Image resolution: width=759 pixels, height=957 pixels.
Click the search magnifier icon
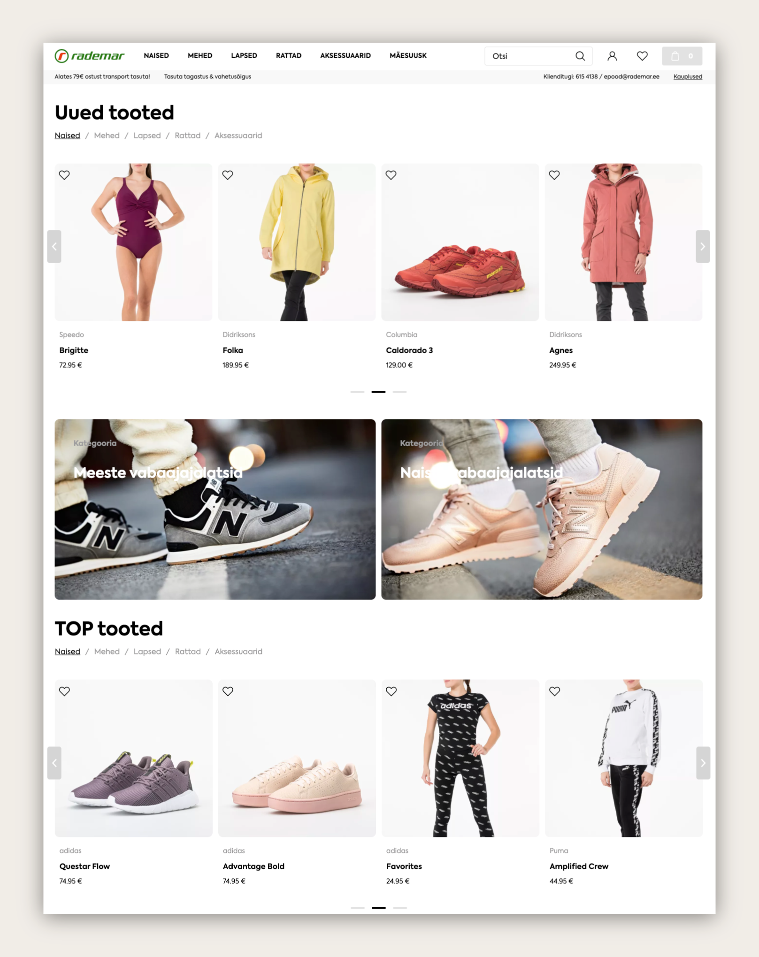(x=580, y=56)
